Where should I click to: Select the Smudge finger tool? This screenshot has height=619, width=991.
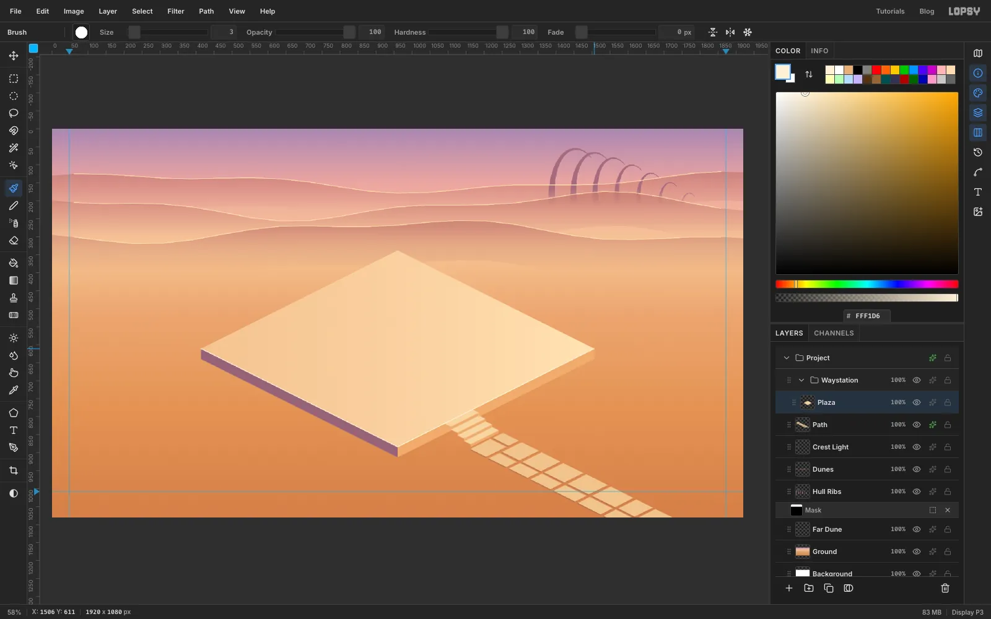point(14,373)
